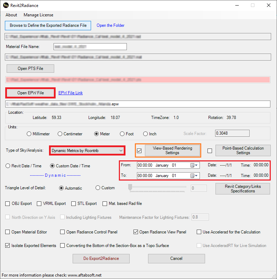
Task: Select Revit Date / Time option
Action: pos(8,166)
